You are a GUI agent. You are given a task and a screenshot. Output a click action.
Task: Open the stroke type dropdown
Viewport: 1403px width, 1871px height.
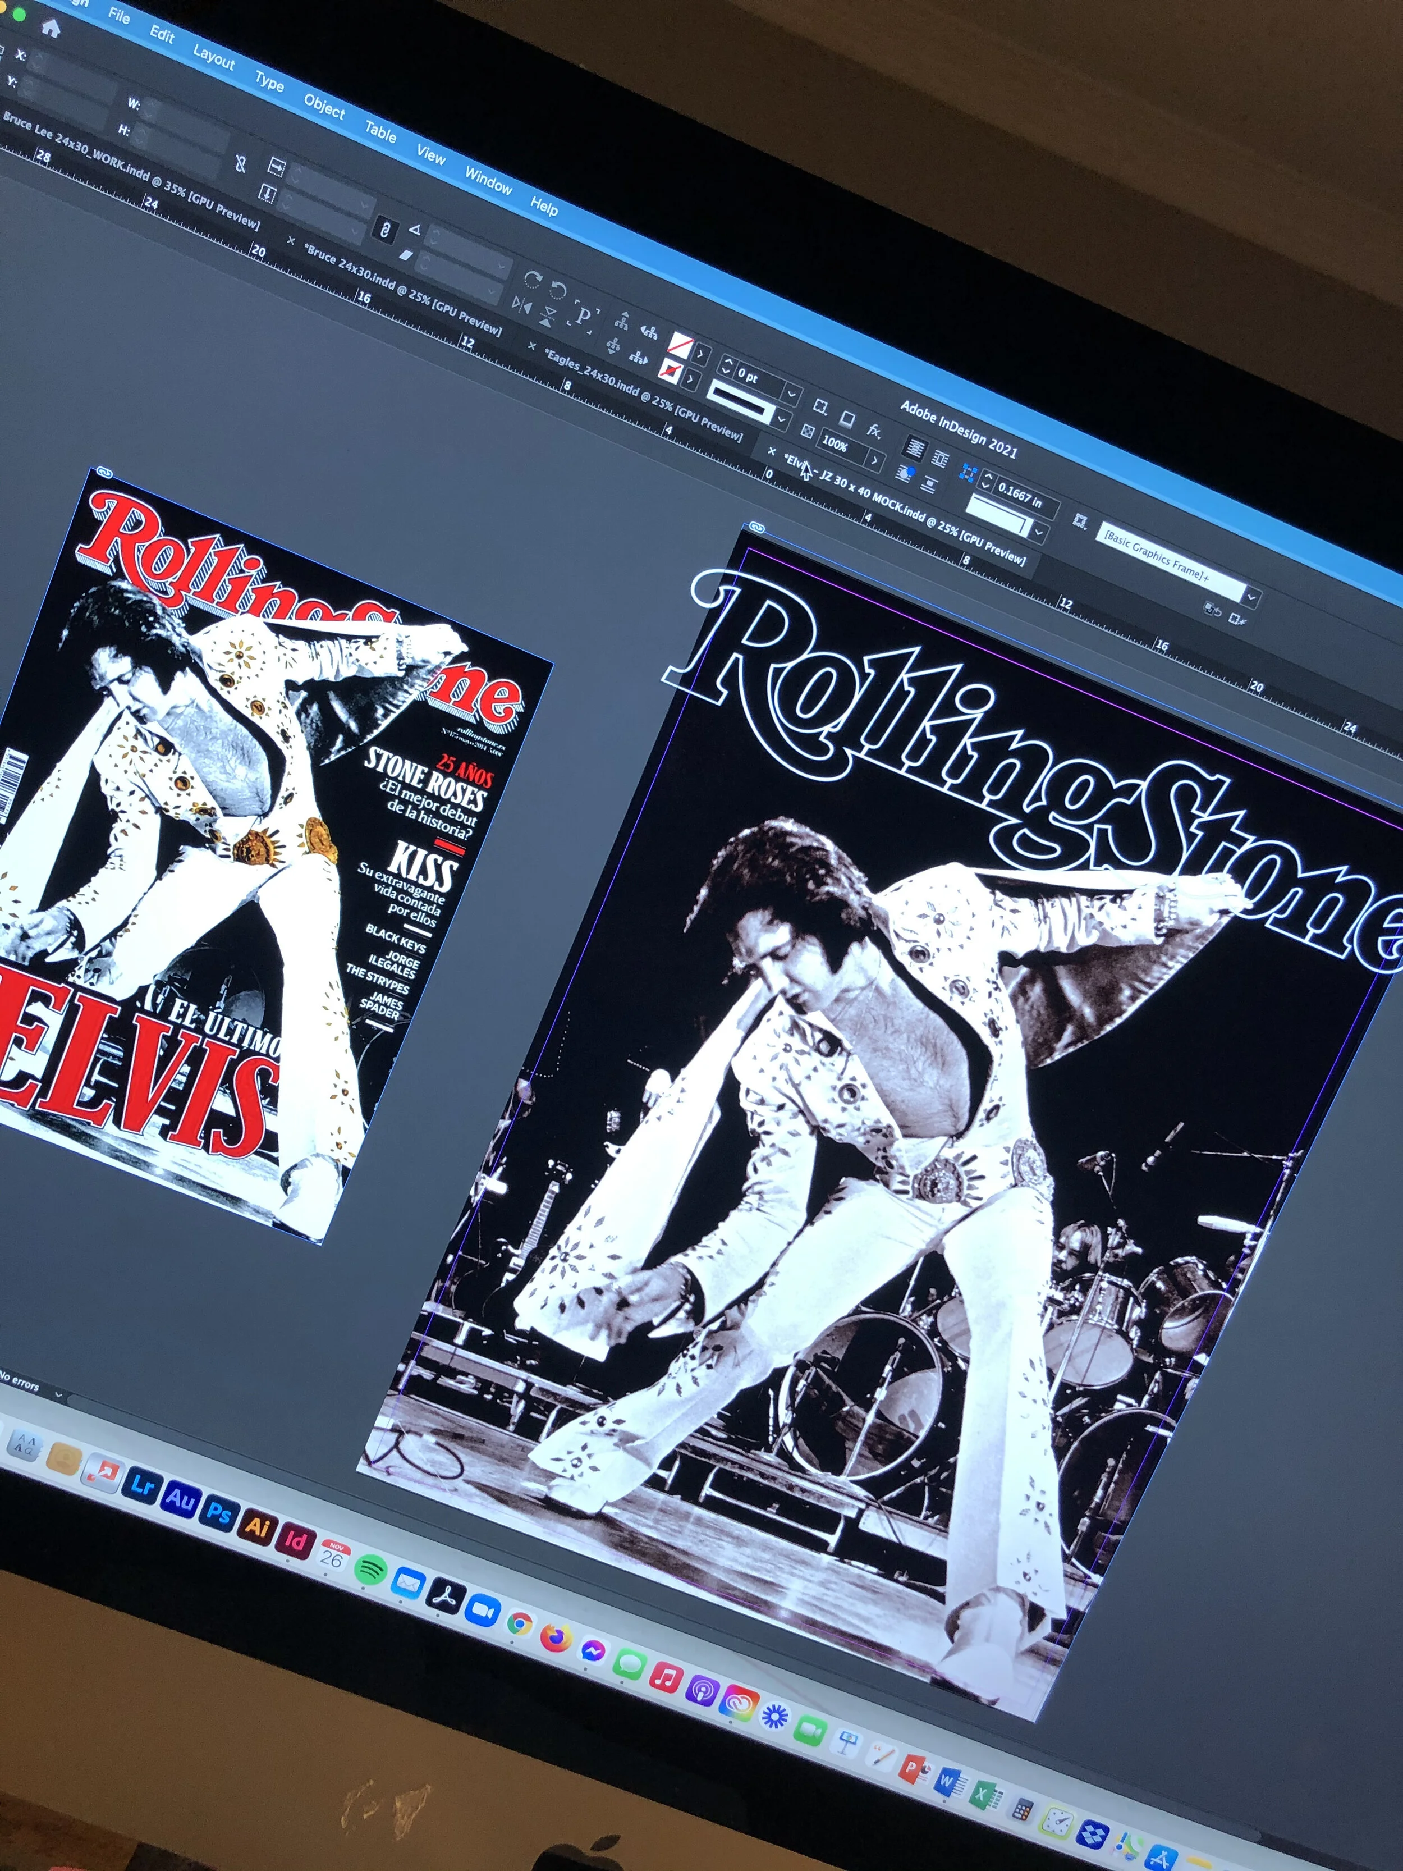coord(781,419)
